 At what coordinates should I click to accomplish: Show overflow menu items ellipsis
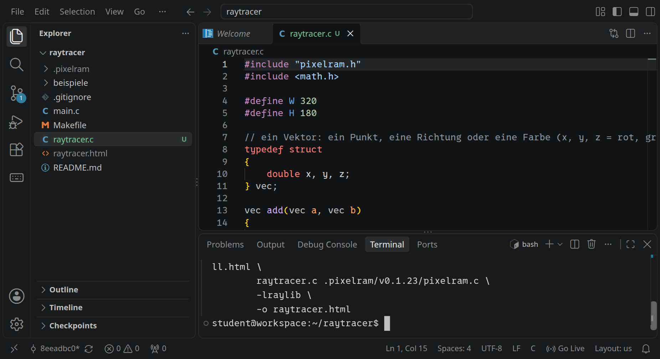[163, 12]
